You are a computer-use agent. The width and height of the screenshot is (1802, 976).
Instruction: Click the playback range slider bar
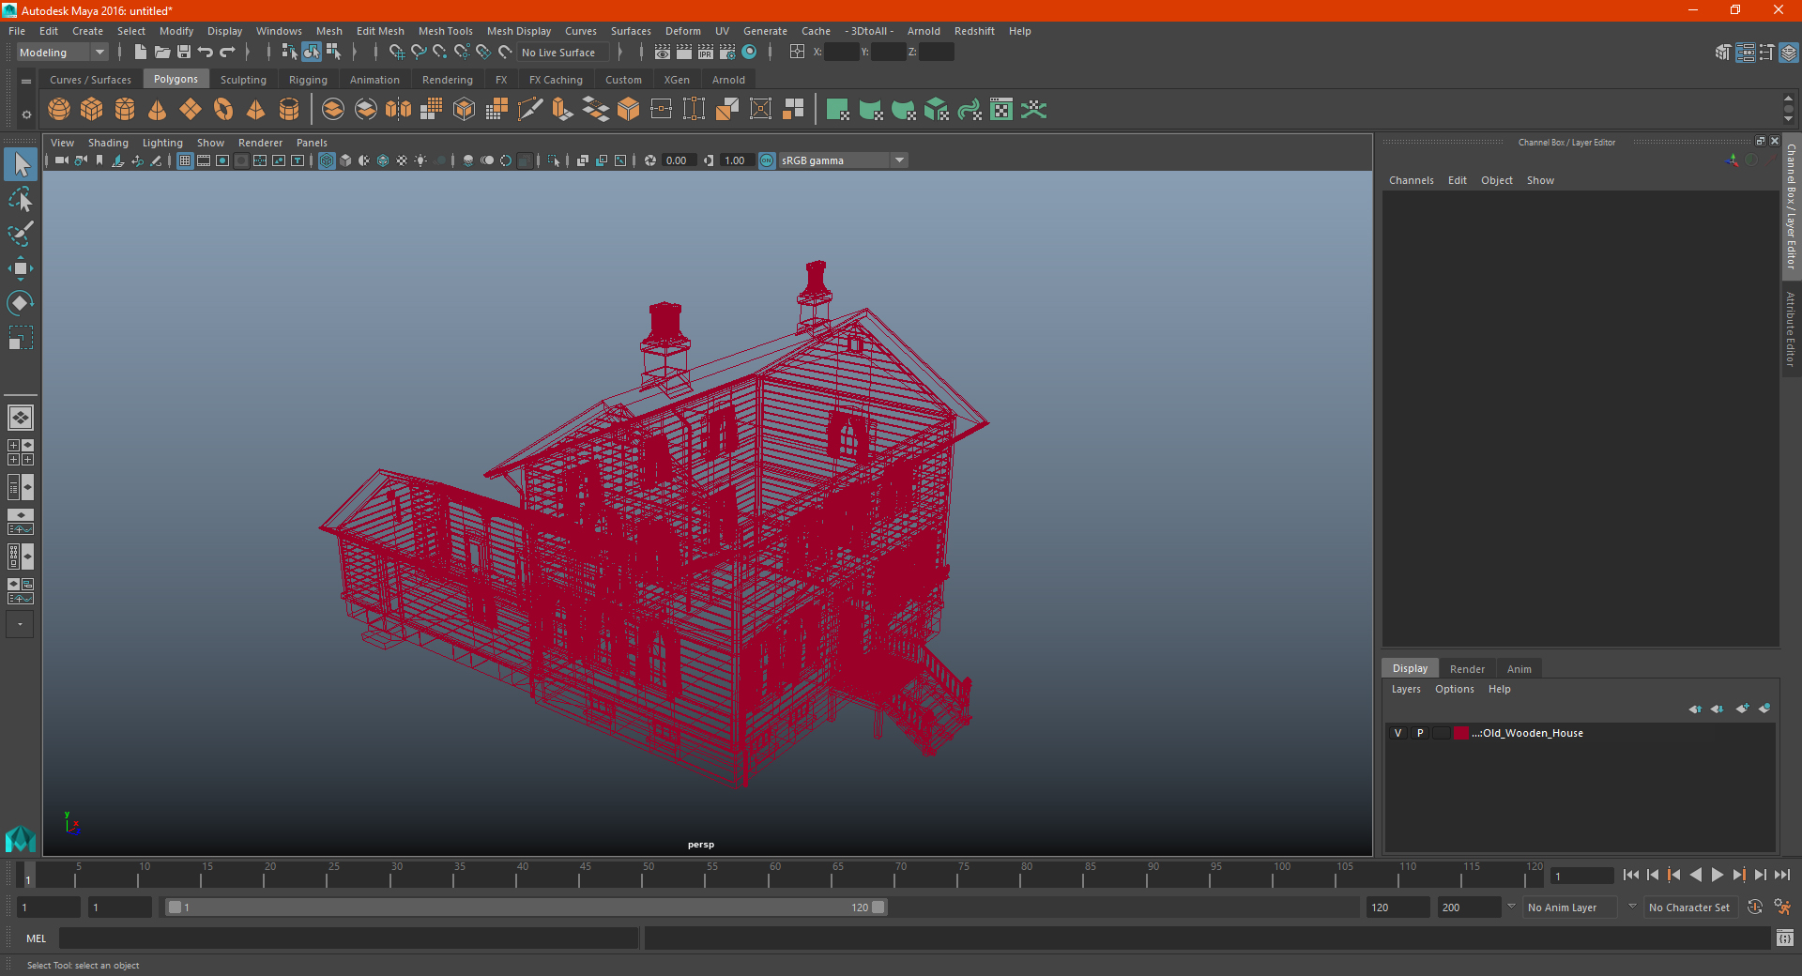(x=526, y=907)
